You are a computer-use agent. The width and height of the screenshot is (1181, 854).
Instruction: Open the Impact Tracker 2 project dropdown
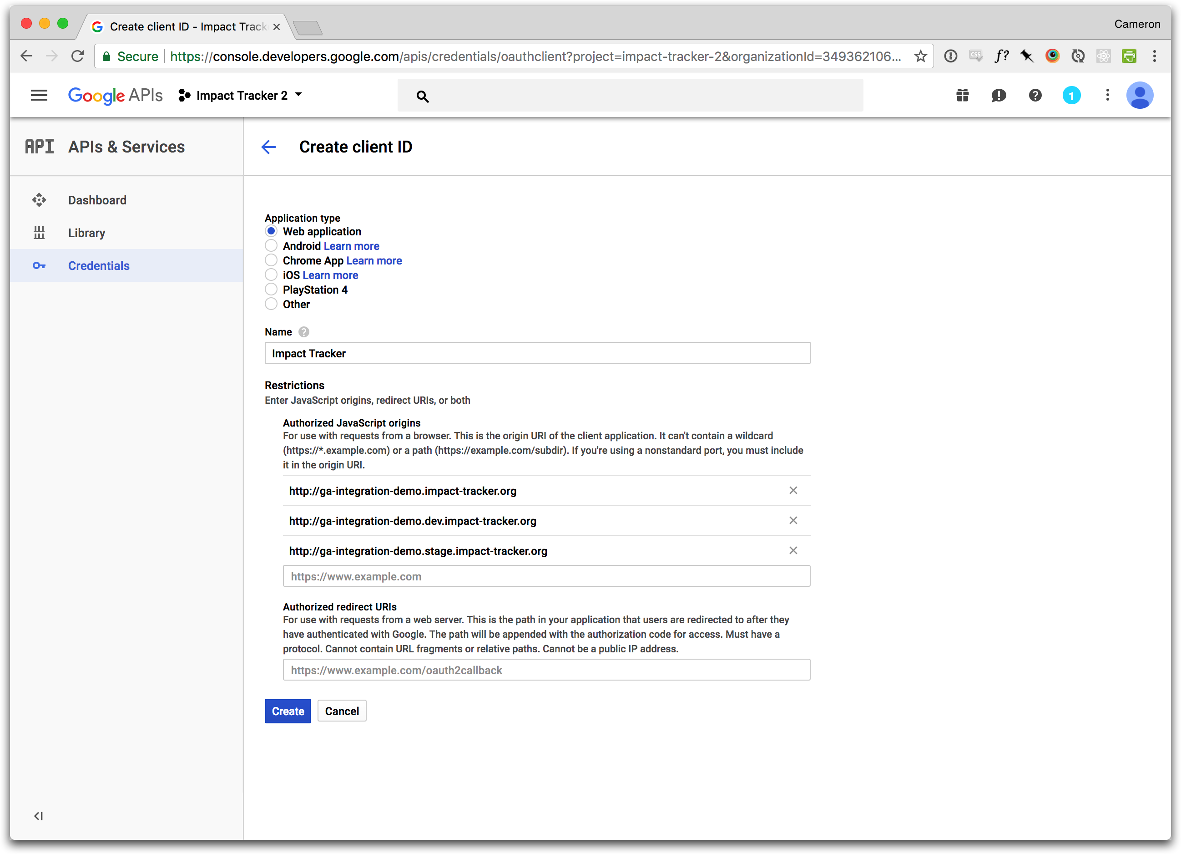241,95
